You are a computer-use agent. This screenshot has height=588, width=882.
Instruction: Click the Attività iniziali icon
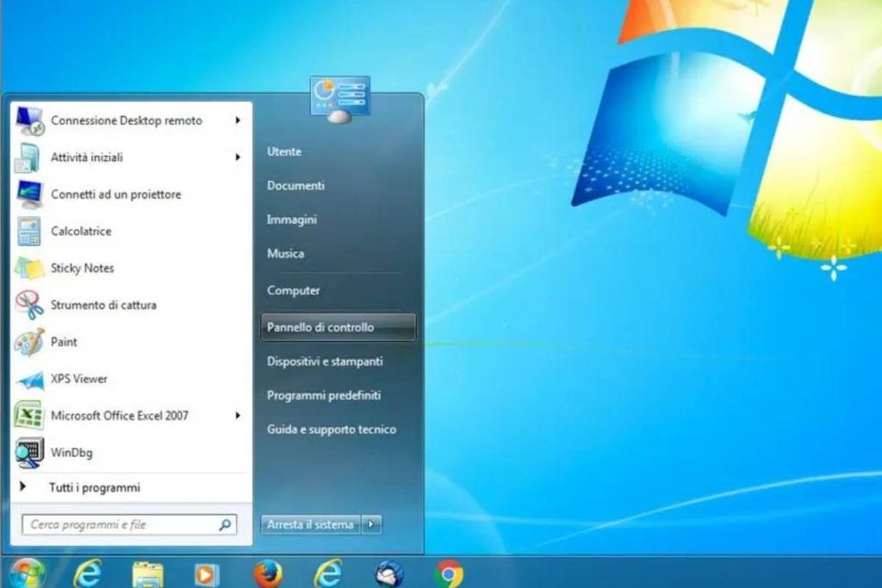click(28, 158)
